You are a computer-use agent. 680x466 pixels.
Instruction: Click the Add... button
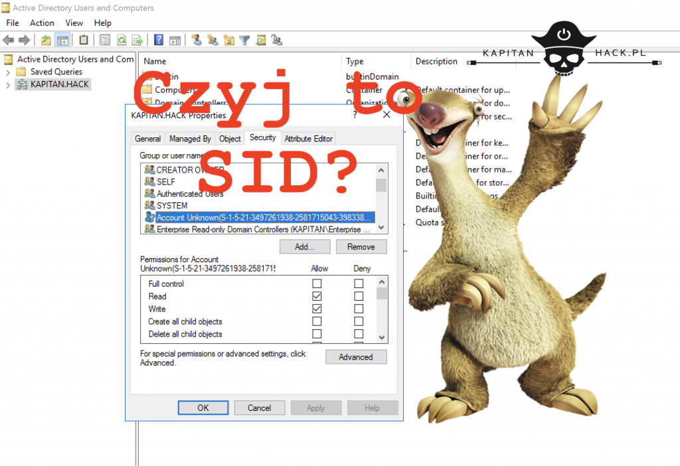tap(305, 247)
